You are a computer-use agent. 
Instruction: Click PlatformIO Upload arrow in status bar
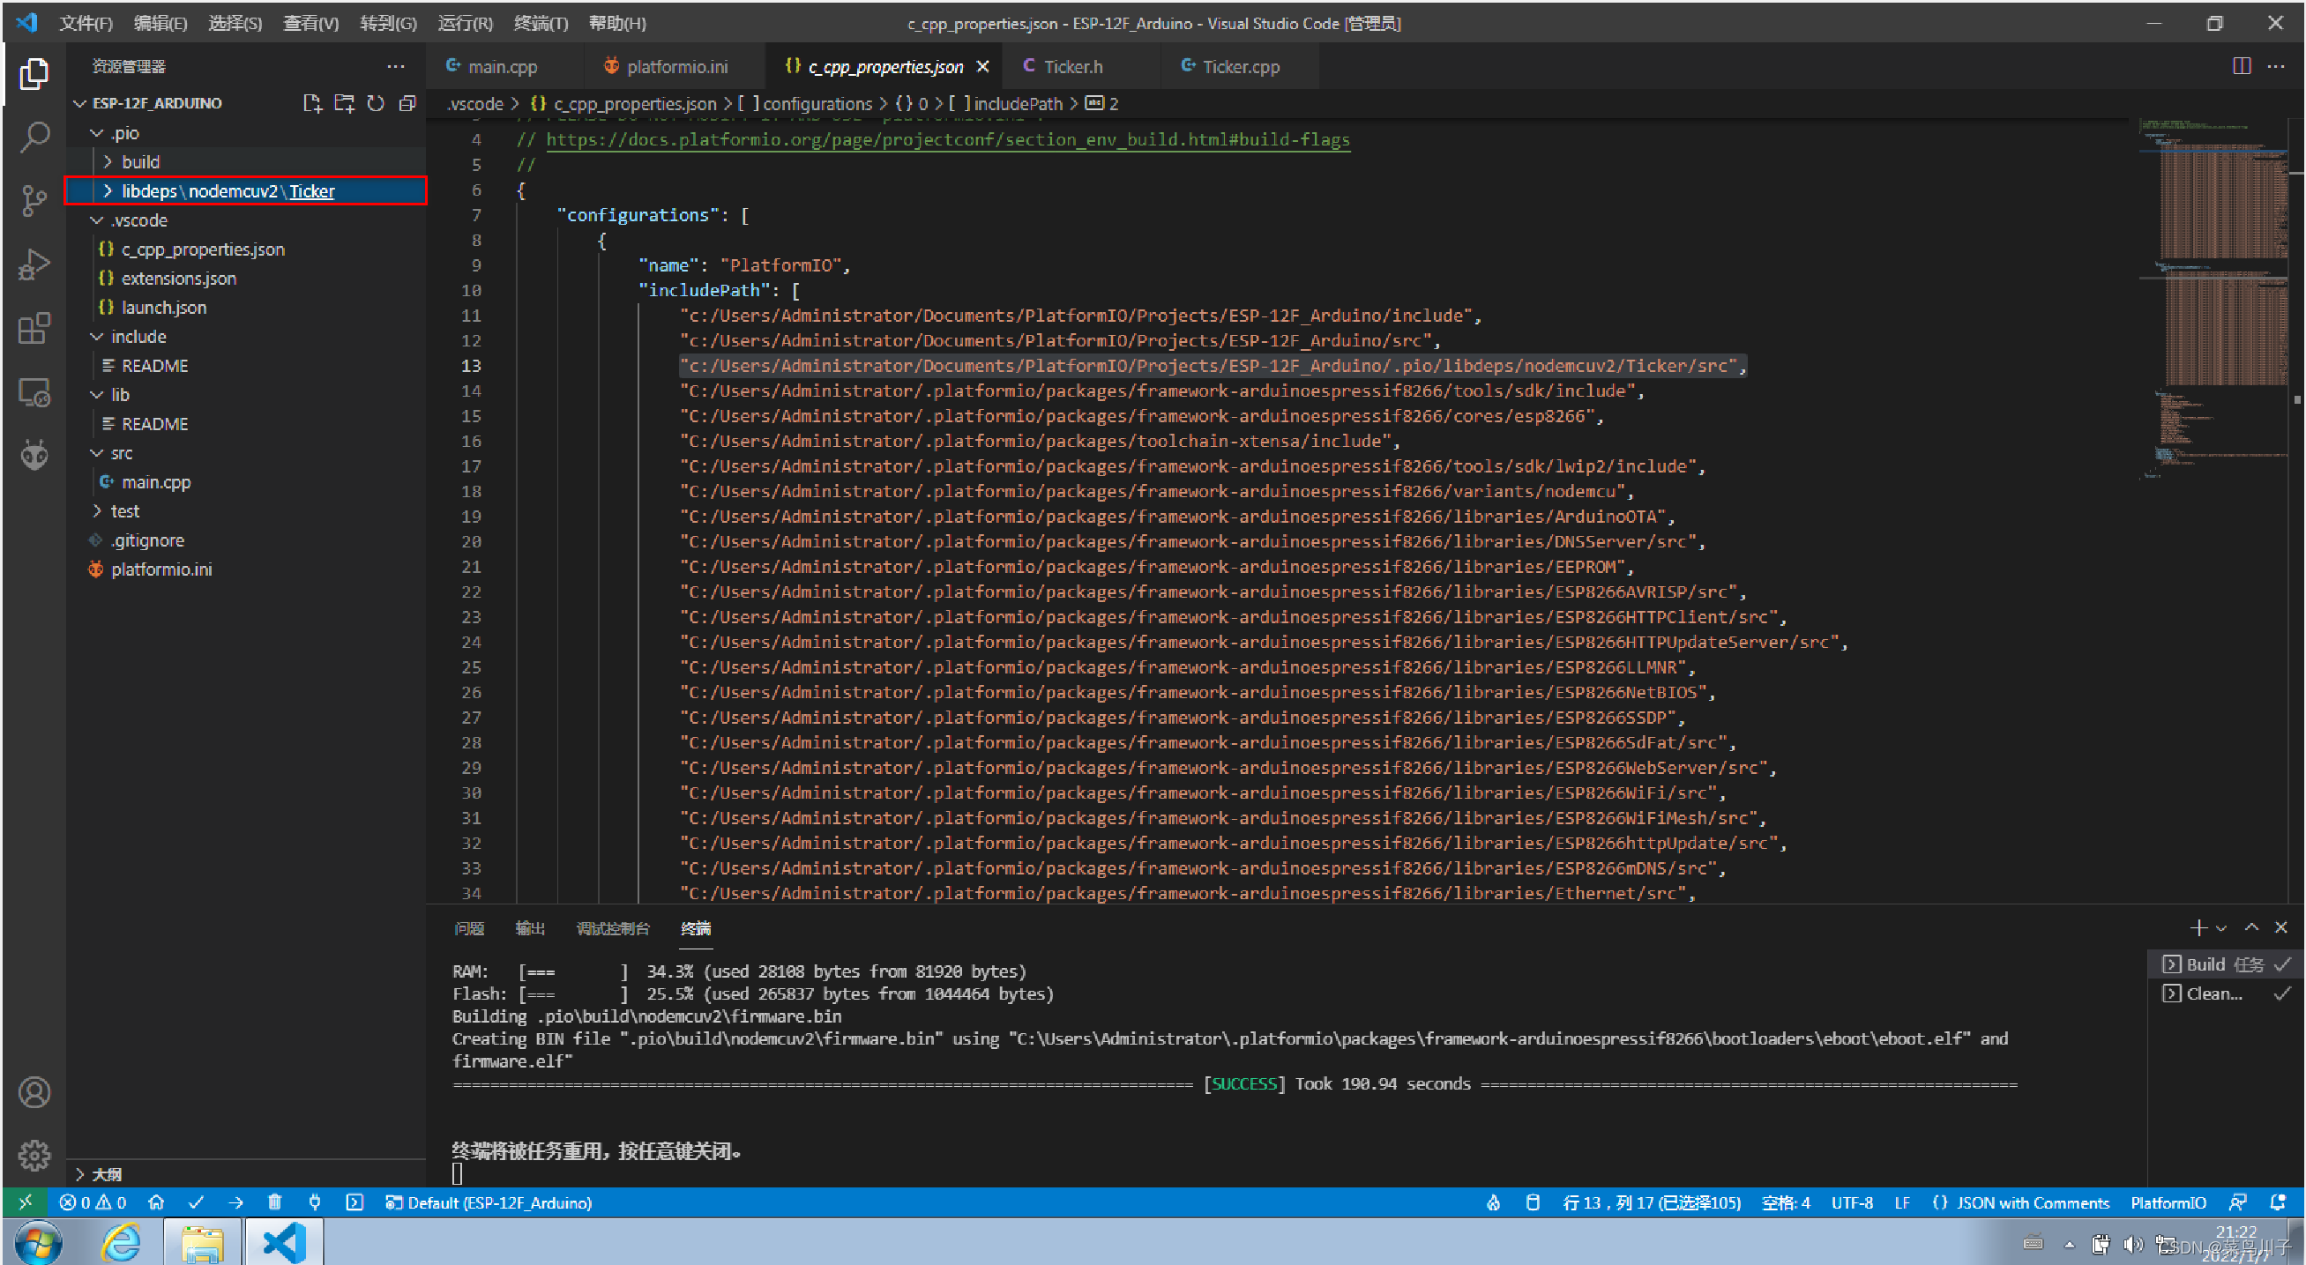(235, 1202)
